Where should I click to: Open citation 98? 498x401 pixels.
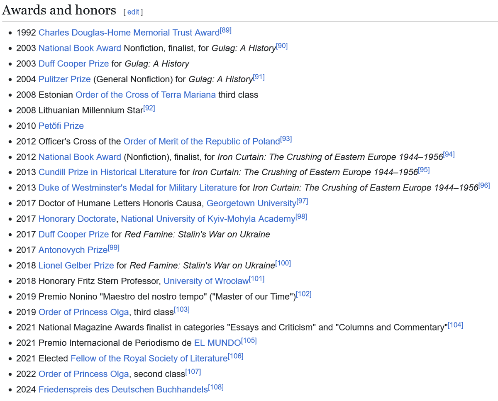point(301,216)
